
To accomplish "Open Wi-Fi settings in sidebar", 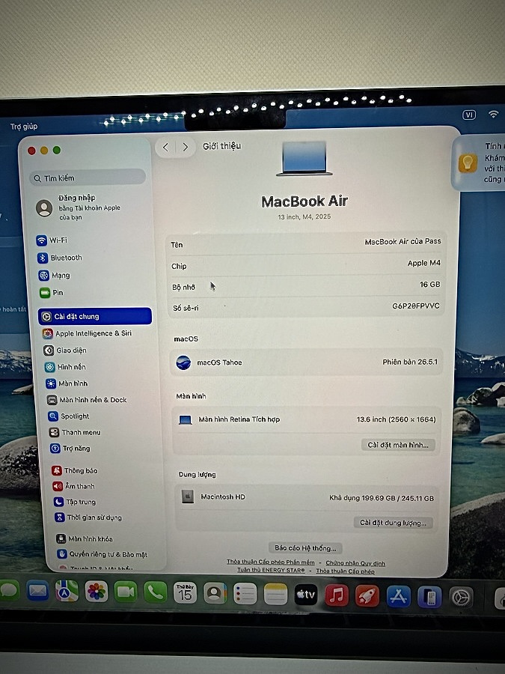I will 52,240.
